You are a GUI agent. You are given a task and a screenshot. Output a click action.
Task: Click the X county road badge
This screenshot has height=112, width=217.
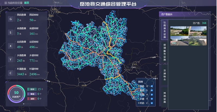tap(11, 46)
